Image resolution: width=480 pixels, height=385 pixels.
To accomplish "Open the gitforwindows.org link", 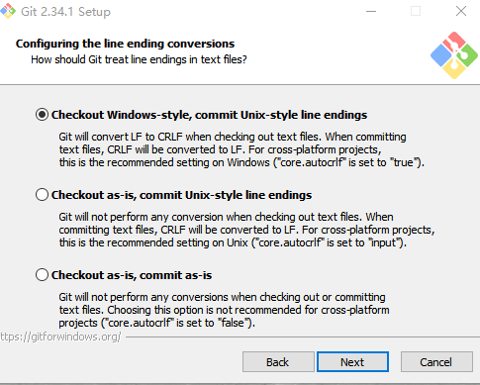I will tap(60, 337).
